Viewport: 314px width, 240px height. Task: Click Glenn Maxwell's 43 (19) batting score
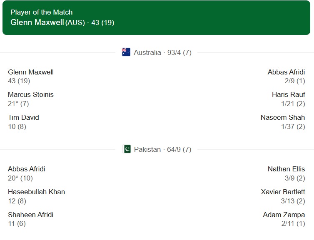19,81
